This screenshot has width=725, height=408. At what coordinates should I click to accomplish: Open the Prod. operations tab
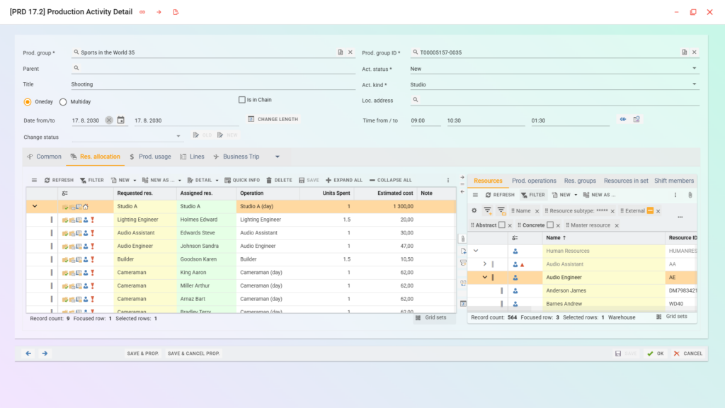tap(534, 181)
